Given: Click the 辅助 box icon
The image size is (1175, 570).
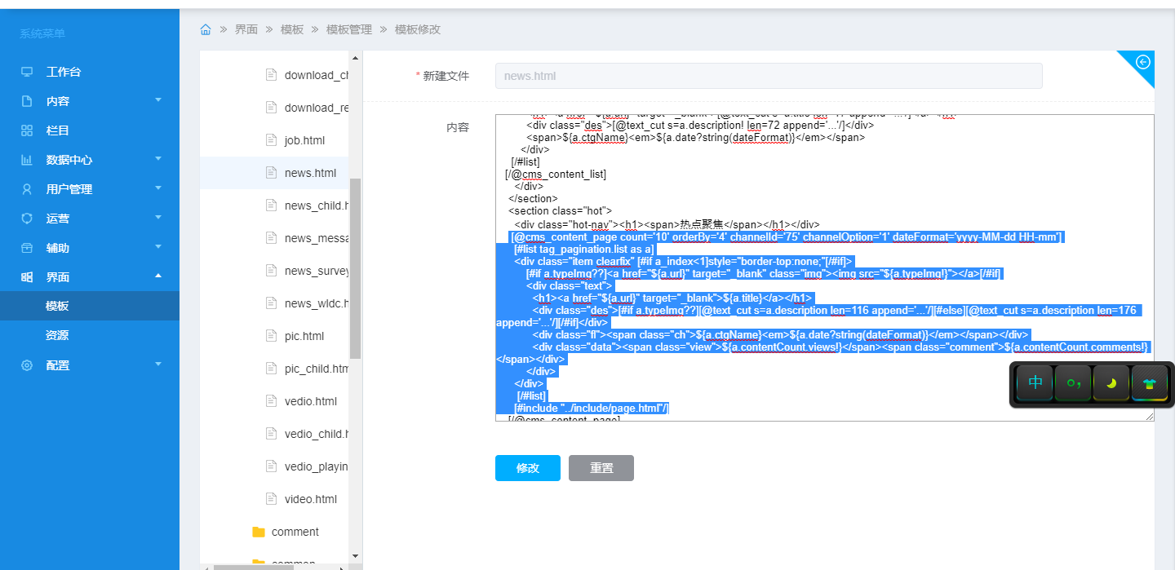Looking at the screenshot, I should (x=27, y=248).
